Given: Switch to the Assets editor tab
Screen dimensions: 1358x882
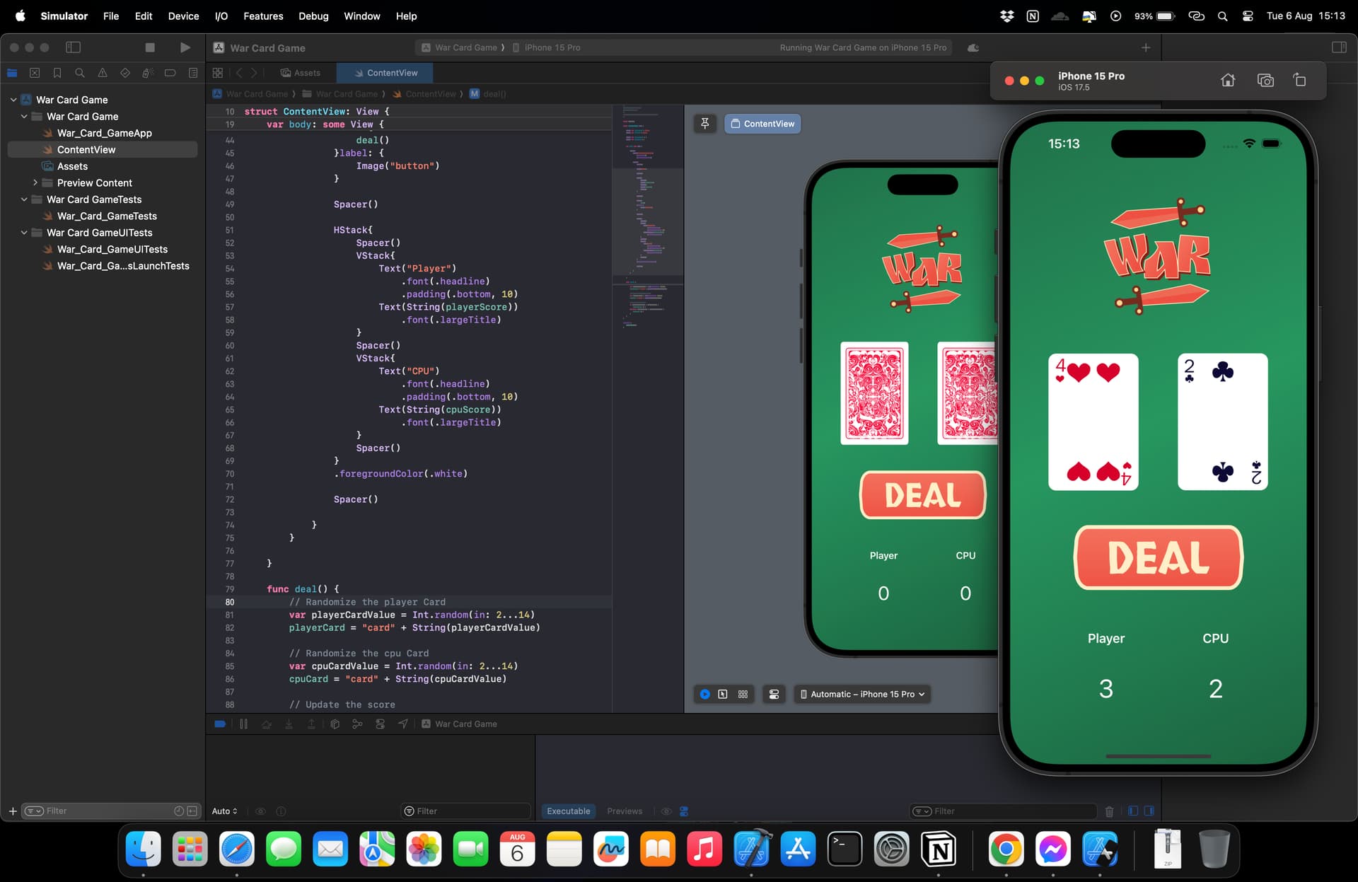Looking at the screenshot, I should click(301, 73).
